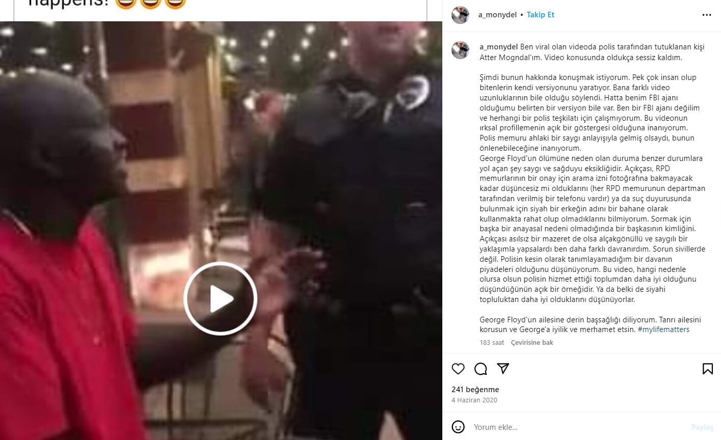Open comments via the speech bubble icon
This screenshot has height=440, width=721.
480,369
